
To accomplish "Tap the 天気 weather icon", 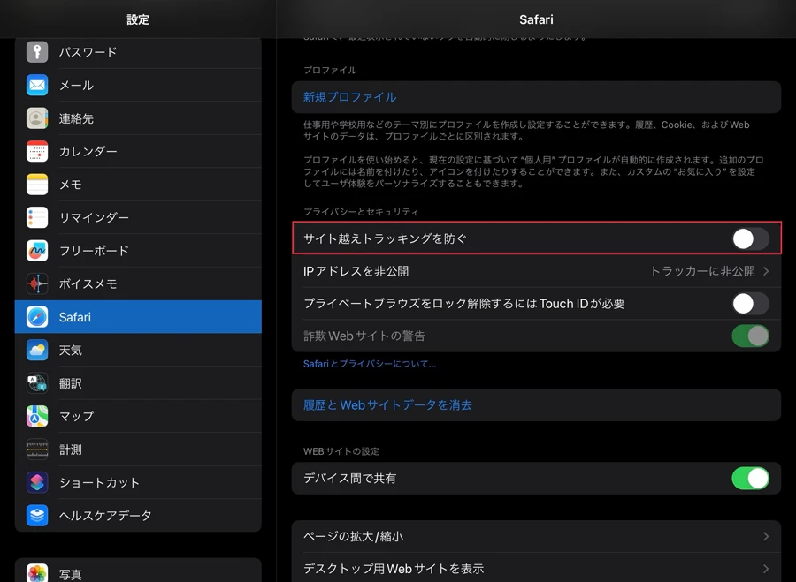I will [37, 351].
